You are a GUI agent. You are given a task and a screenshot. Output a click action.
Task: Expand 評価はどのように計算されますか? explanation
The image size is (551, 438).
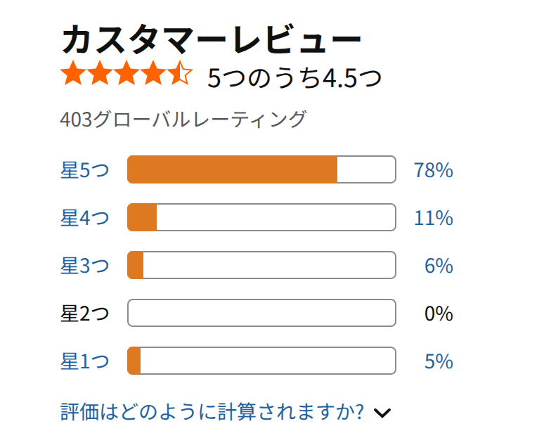point(212,412)
